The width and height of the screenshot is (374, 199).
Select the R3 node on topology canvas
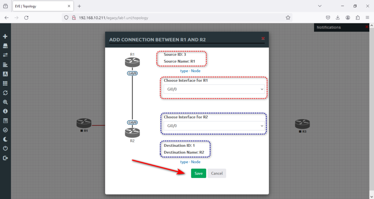coord(302,124)
